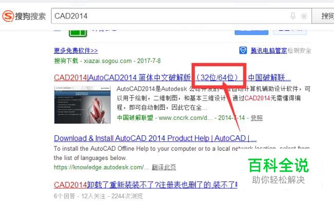Click the AutoCAD 2014 installer thumbnail image

point(82,105)
